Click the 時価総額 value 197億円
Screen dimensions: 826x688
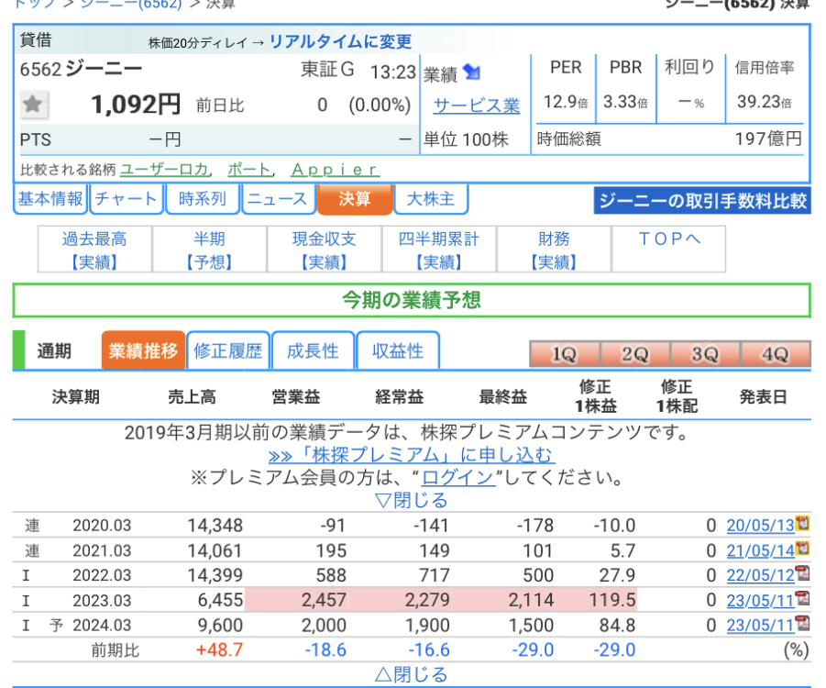coord(768,139)
